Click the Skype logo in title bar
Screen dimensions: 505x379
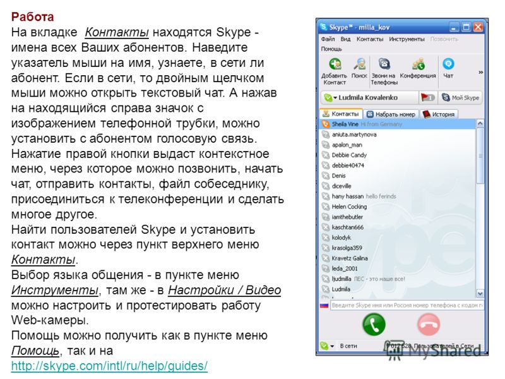[x=324, y=27]
